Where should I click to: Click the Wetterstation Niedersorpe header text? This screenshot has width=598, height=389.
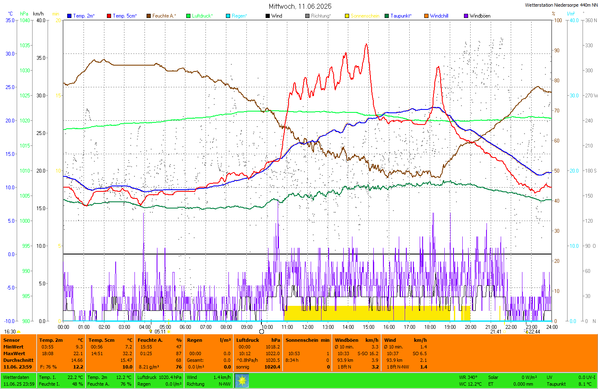(561, 5)
